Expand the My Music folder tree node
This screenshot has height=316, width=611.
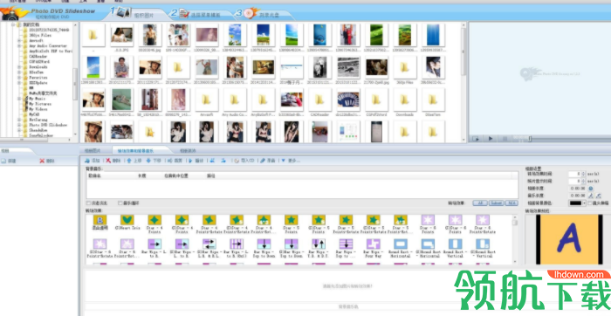(x=19, y=99)
